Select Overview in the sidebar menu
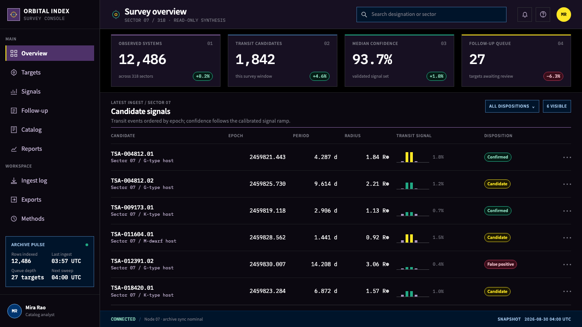This screenshot has width=582, height=327. tap(50, 53)
